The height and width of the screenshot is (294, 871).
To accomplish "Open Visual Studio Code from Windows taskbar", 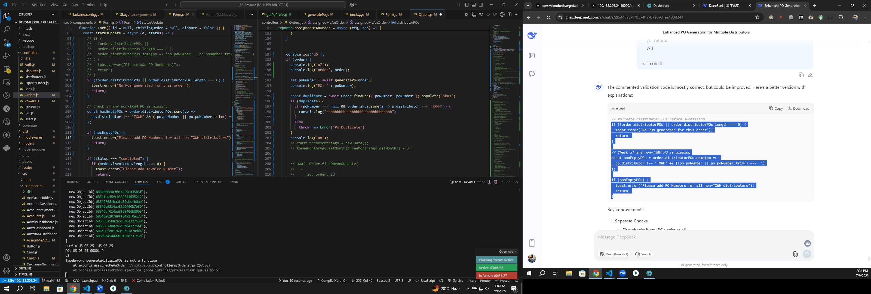I will tap(87, 289).
